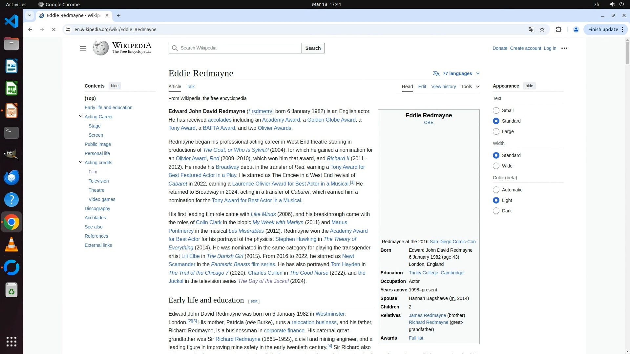Image resolution: width=630 pixels, height=354 pixels.
Task: Switch to the Talk tab
Action: pyautogui.click(x=190, y=87)
